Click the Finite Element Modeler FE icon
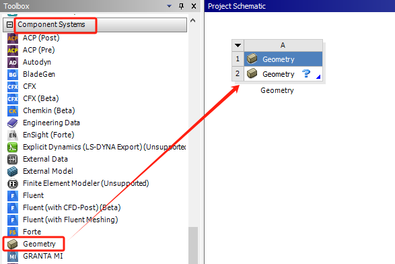This screenshot has width=395, height=264. pos(13,184)
